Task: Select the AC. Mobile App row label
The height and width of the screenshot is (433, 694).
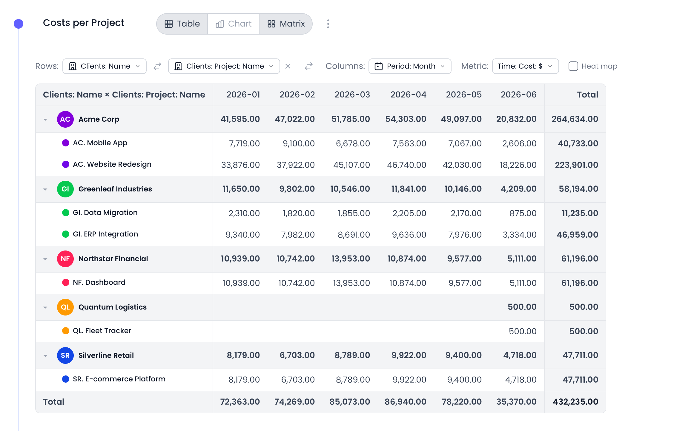Action: 100,143
